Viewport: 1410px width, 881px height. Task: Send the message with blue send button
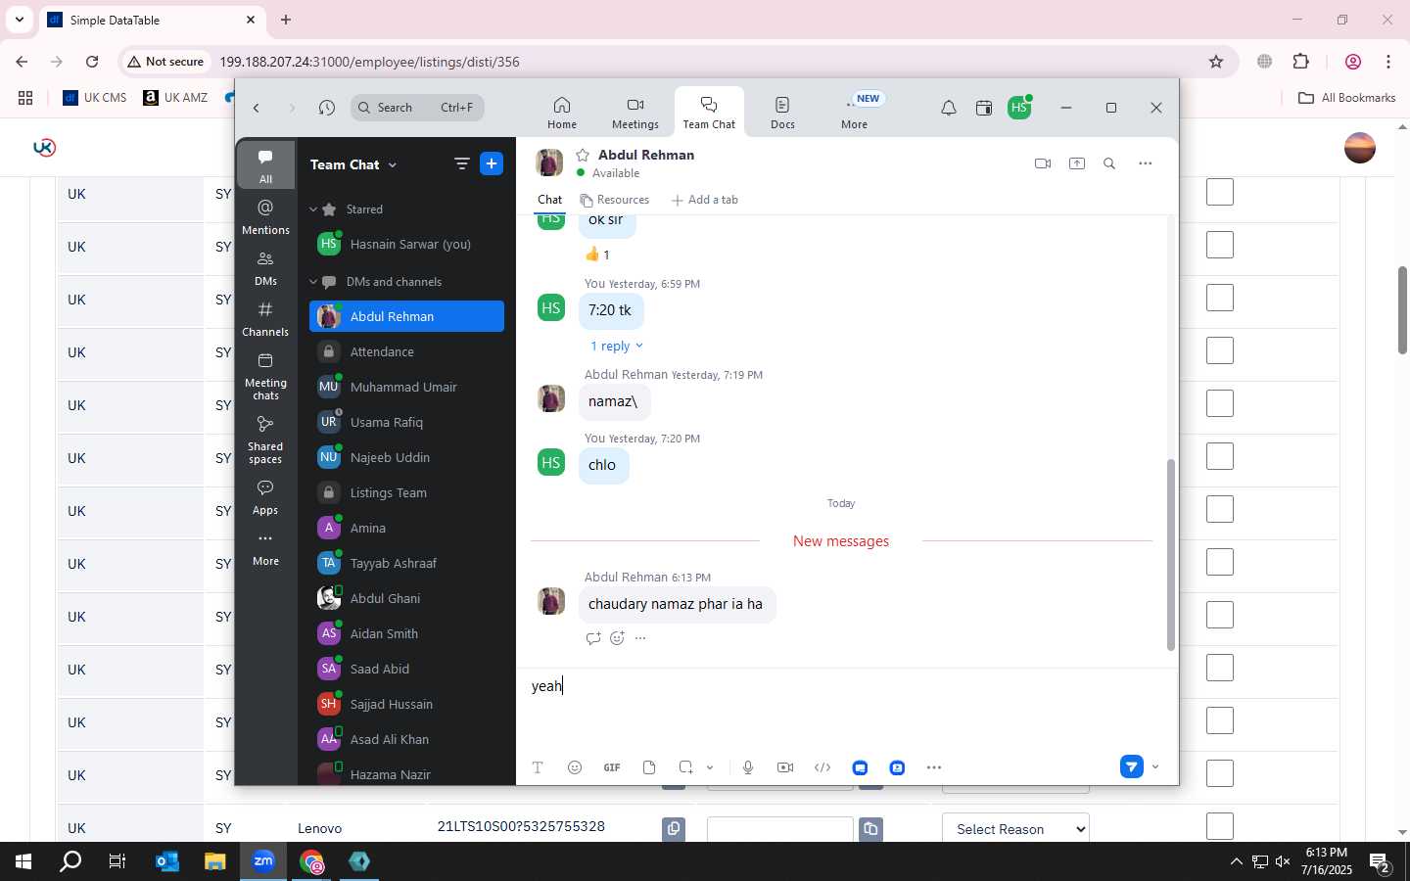[1131, 767]
